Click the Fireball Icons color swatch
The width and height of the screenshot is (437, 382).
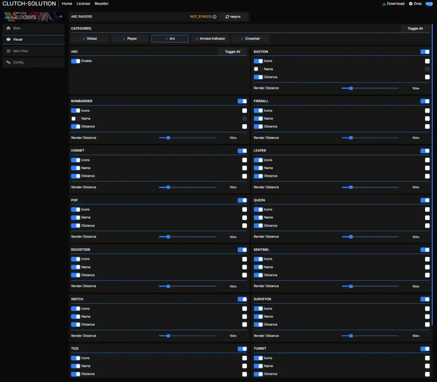click(427, 111)
